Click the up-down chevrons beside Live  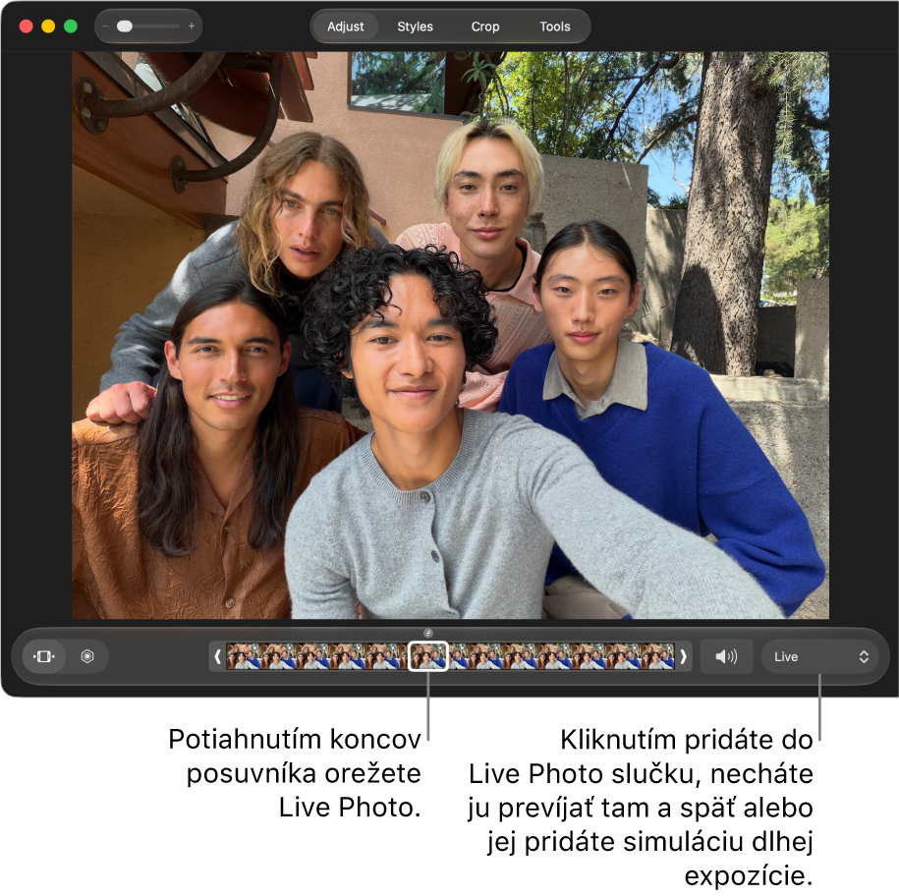864,657
